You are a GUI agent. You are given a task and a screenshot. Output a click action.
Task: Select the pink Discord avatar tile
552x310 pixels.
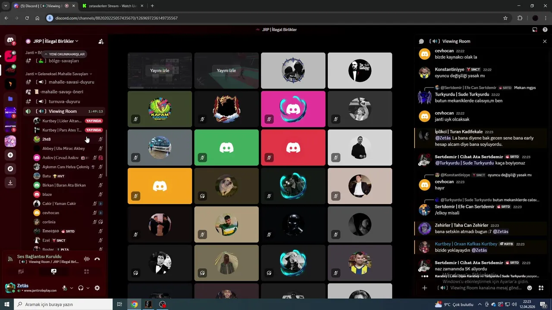(x=293, y=109)
